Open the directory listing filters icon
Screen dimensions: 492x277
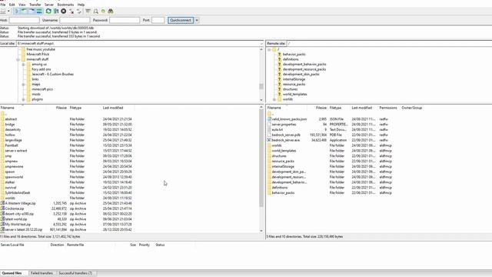88,12
